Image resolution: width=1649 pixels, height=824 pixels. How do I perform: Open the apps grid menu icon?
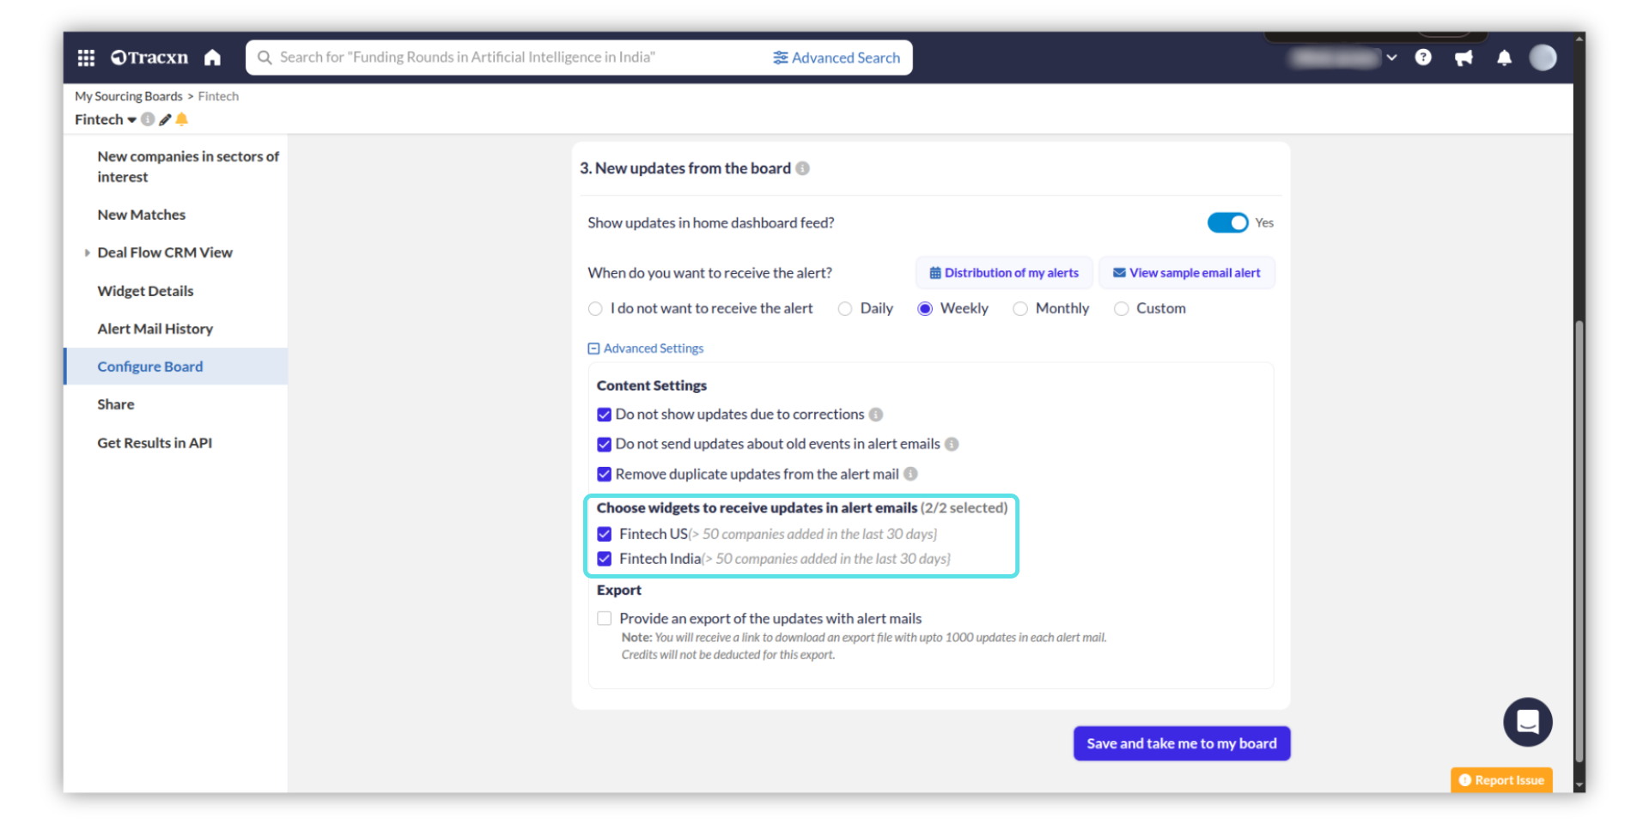tap(86, 58)
